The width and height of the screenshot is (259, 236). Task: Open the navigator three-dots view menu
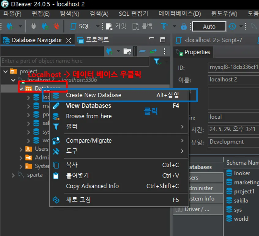(164, 51)
